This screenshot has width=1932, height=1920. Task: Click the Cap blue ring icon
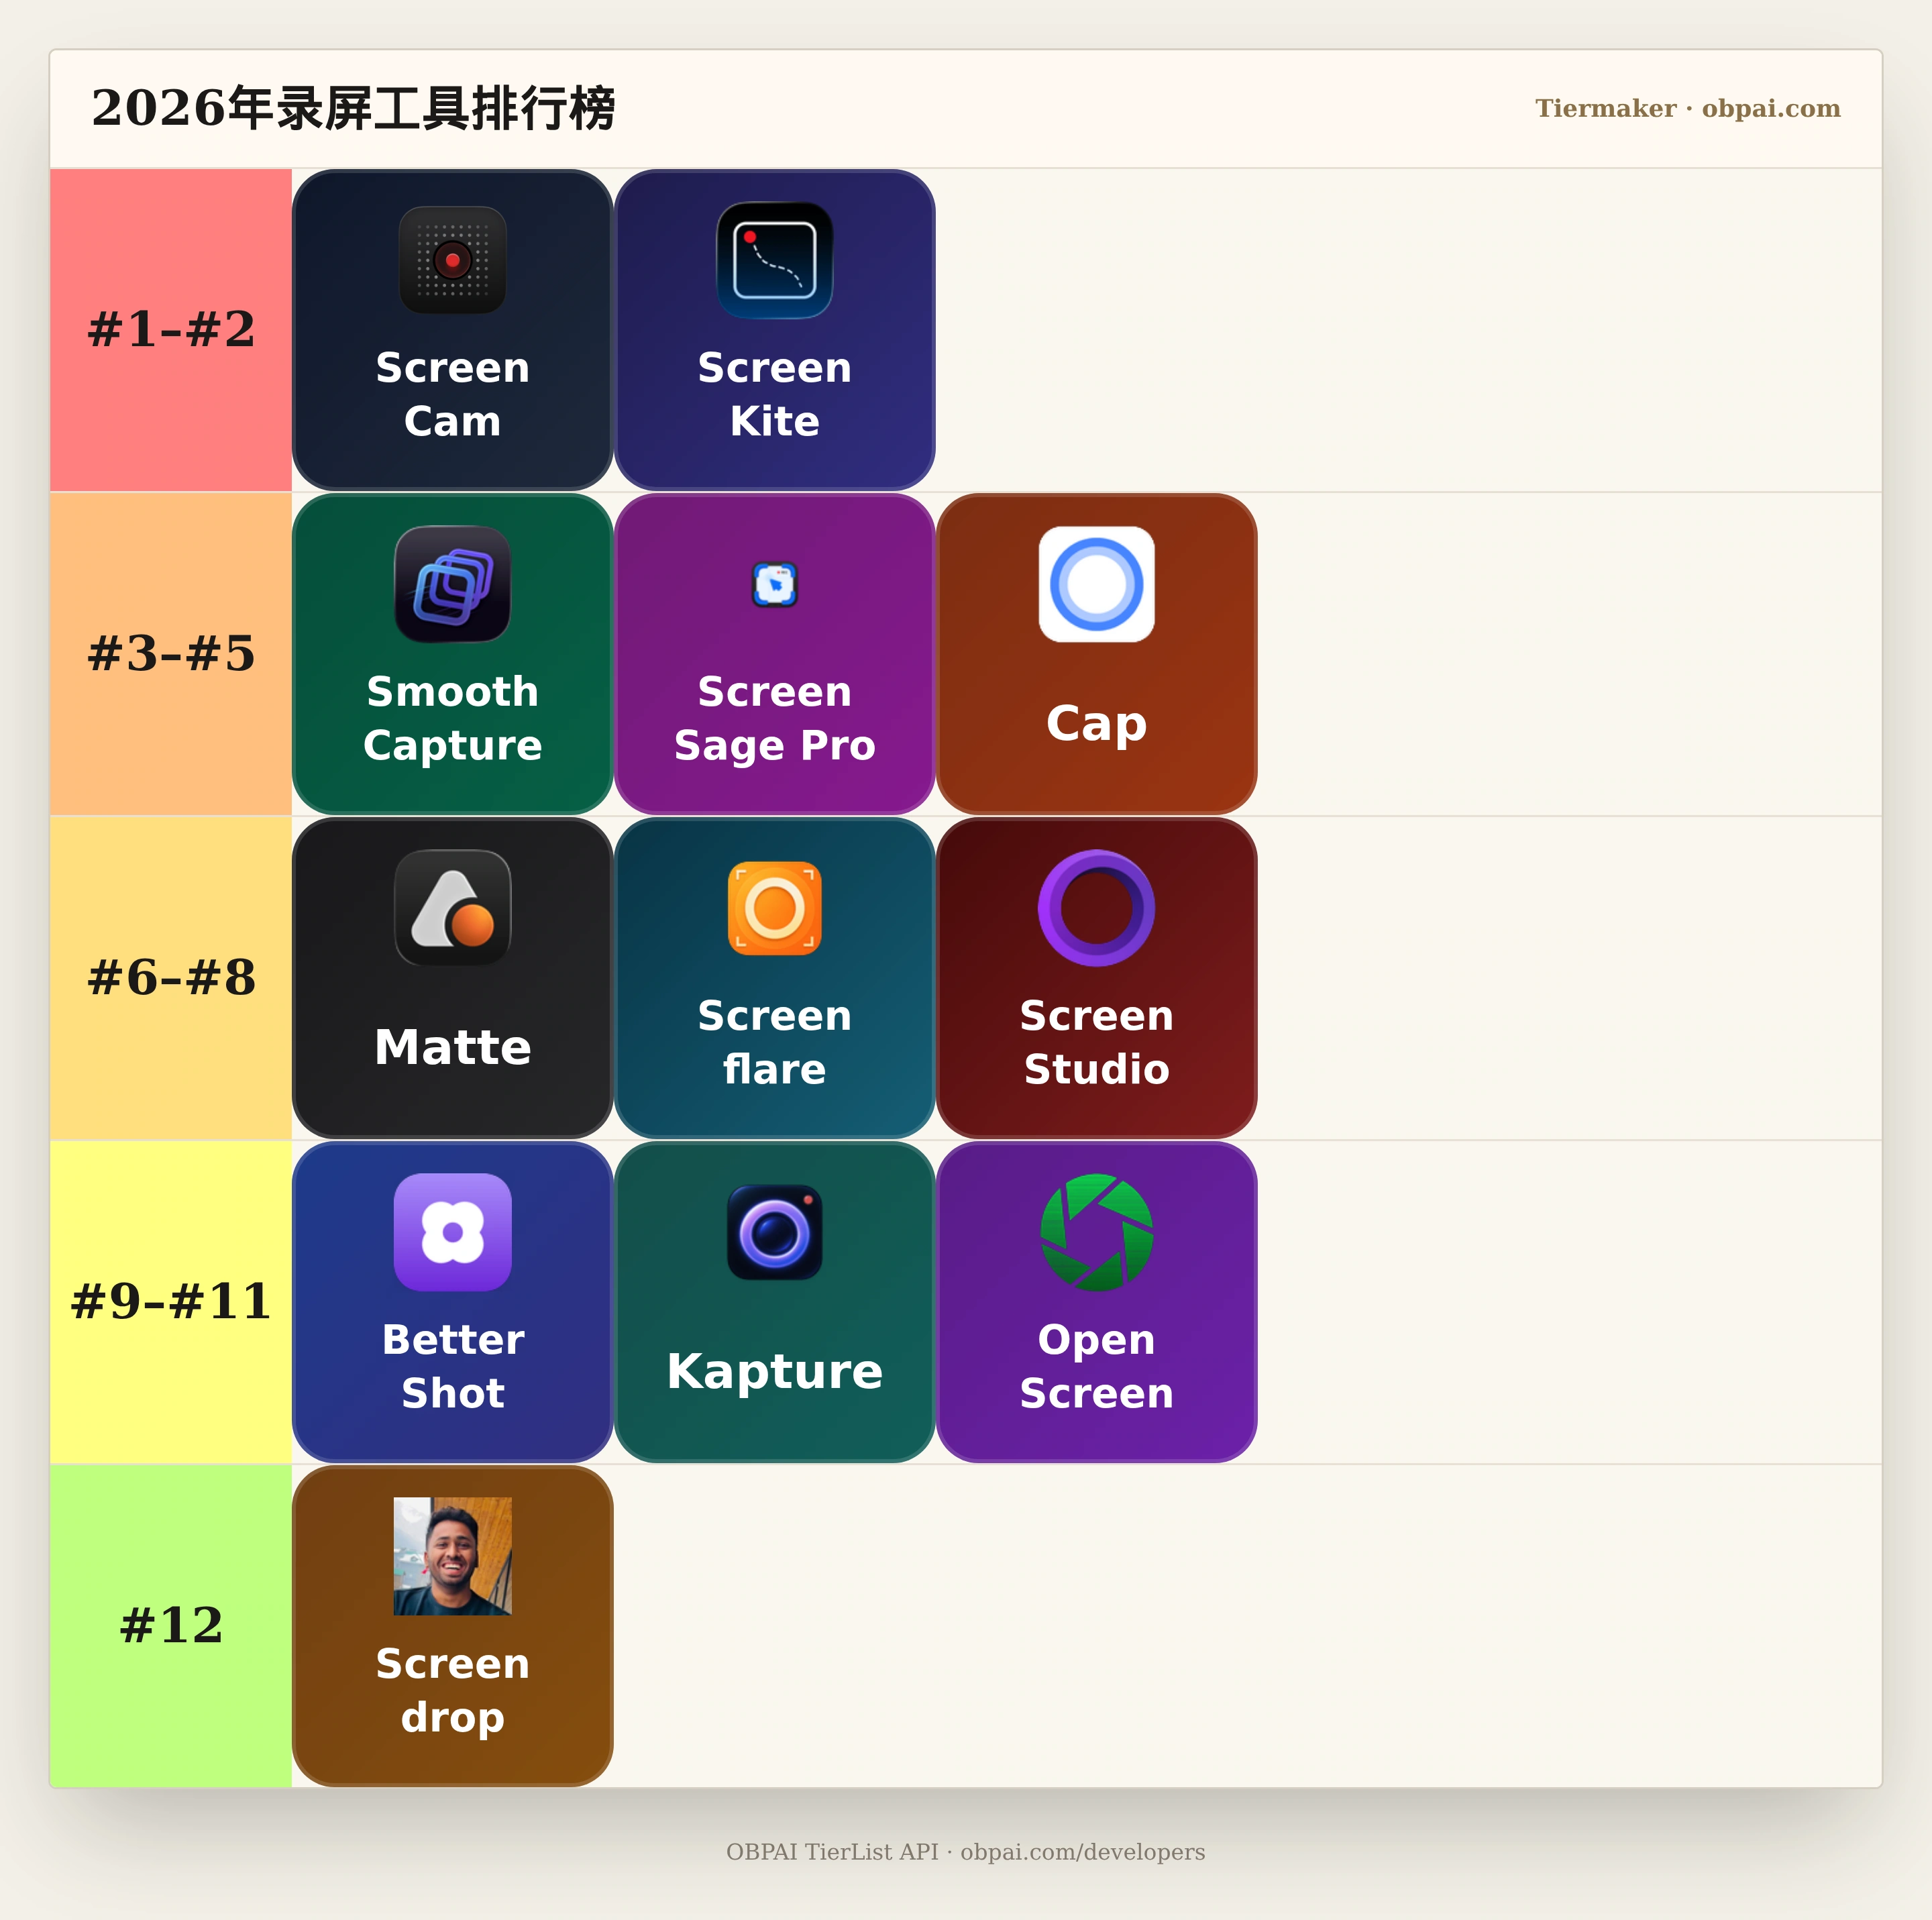tap(1096, 584)
